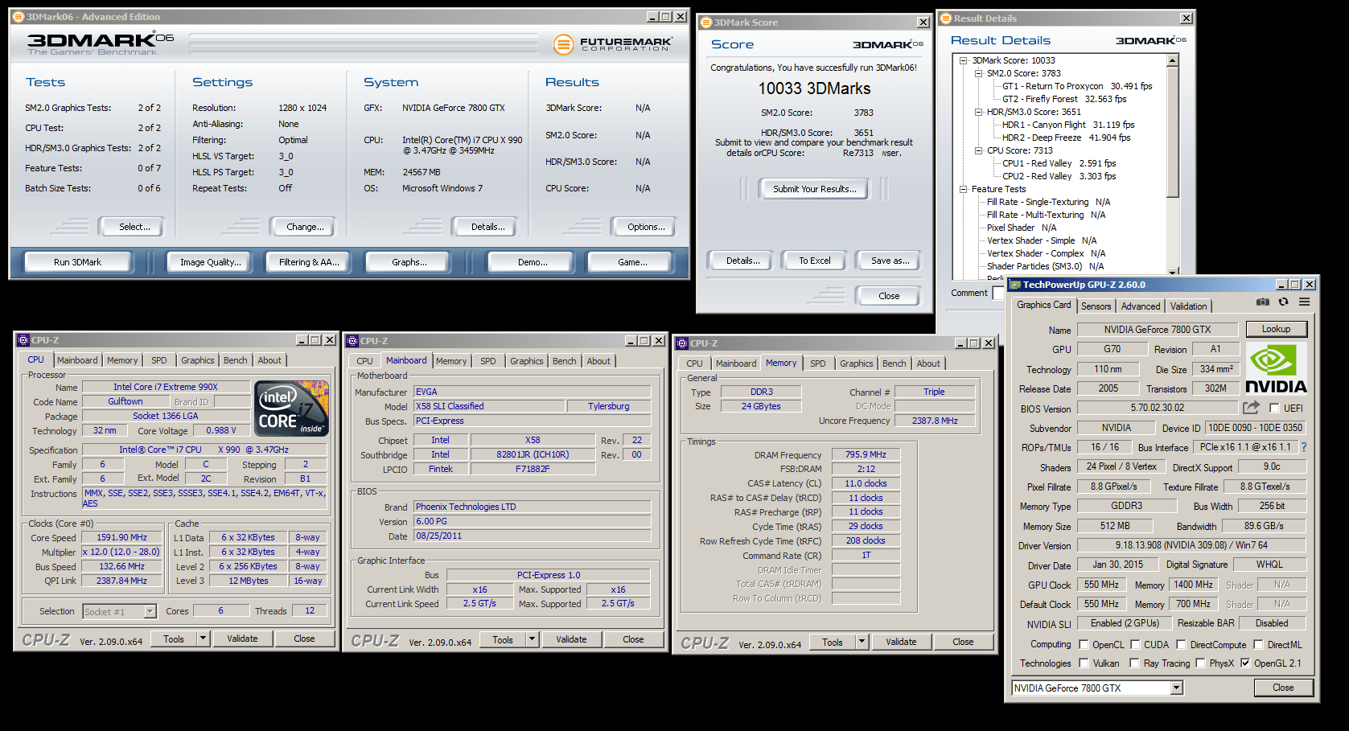1349x731 pixels.
Task: Toggle the Vulkan checkbox
Action: [1084, 663]
